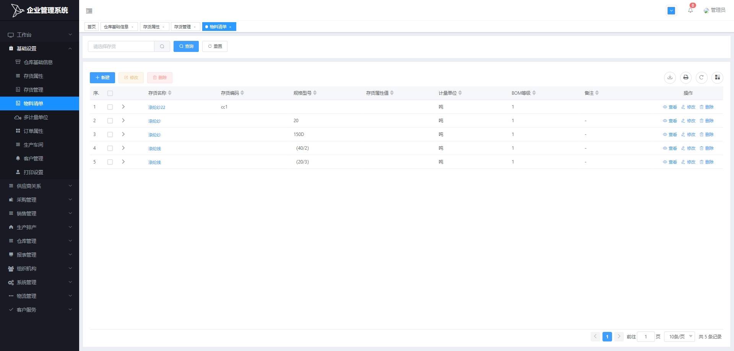
Task: Check the row 3 checkbox
Action: pyautogui.click(x=110, y=134)
